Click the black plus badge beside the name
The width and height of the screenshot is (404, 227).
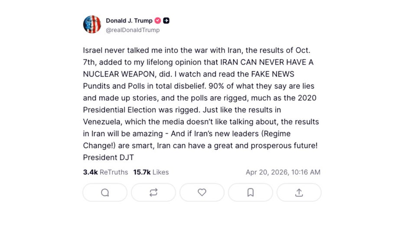(x=166, y=20)
